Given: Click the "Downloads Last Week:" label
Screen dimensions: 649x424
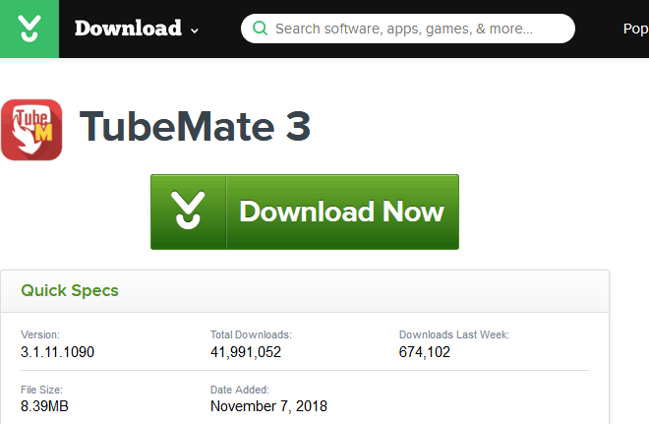Looking at the screenshot, I should coord(453,334).
